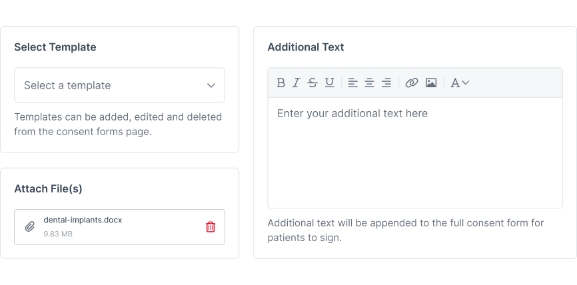Viewport: 577px width, 285px height.
Task: Delete dental-implants.docx with the red trash icon
Action: click(x=211, y=227)
